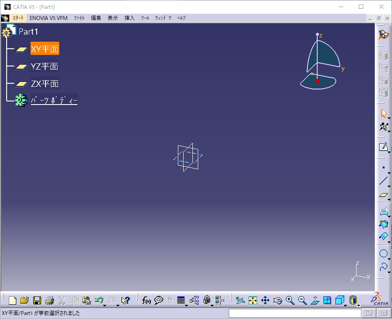Select the Pan arrows tool
Viewport: 392px width, 319px height.
[265, 300]
